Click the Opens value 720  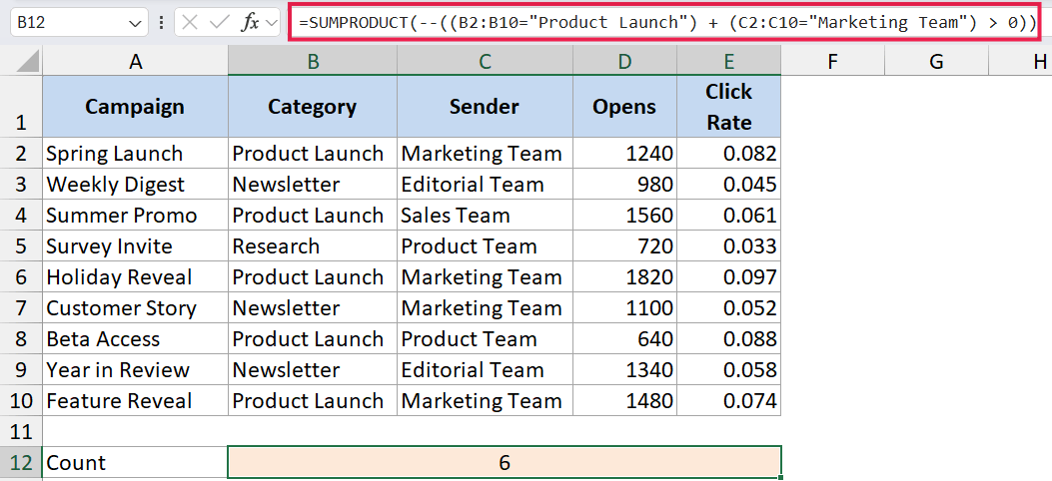[625, 245]
